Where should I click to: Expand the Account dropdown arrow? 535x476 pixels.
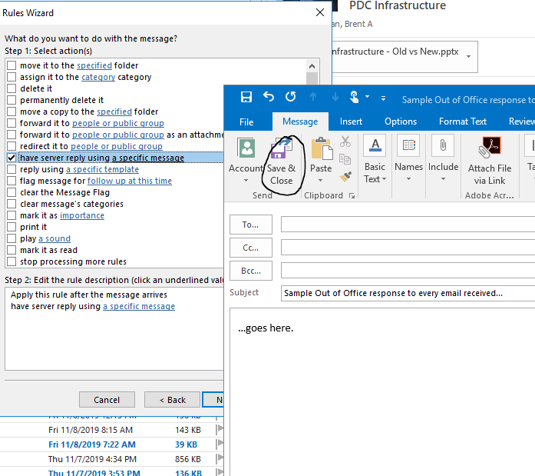246,181
